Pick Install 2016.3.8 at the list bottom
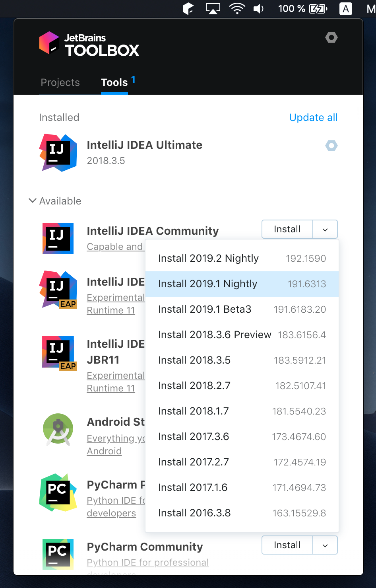Screen dimensions: 376x588 pyautogui.click(x=242, y=513)
